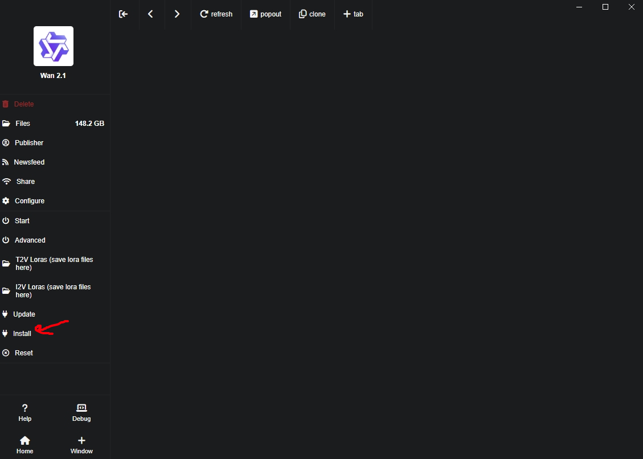Go forward with the right chevron

tap(177, 14)
